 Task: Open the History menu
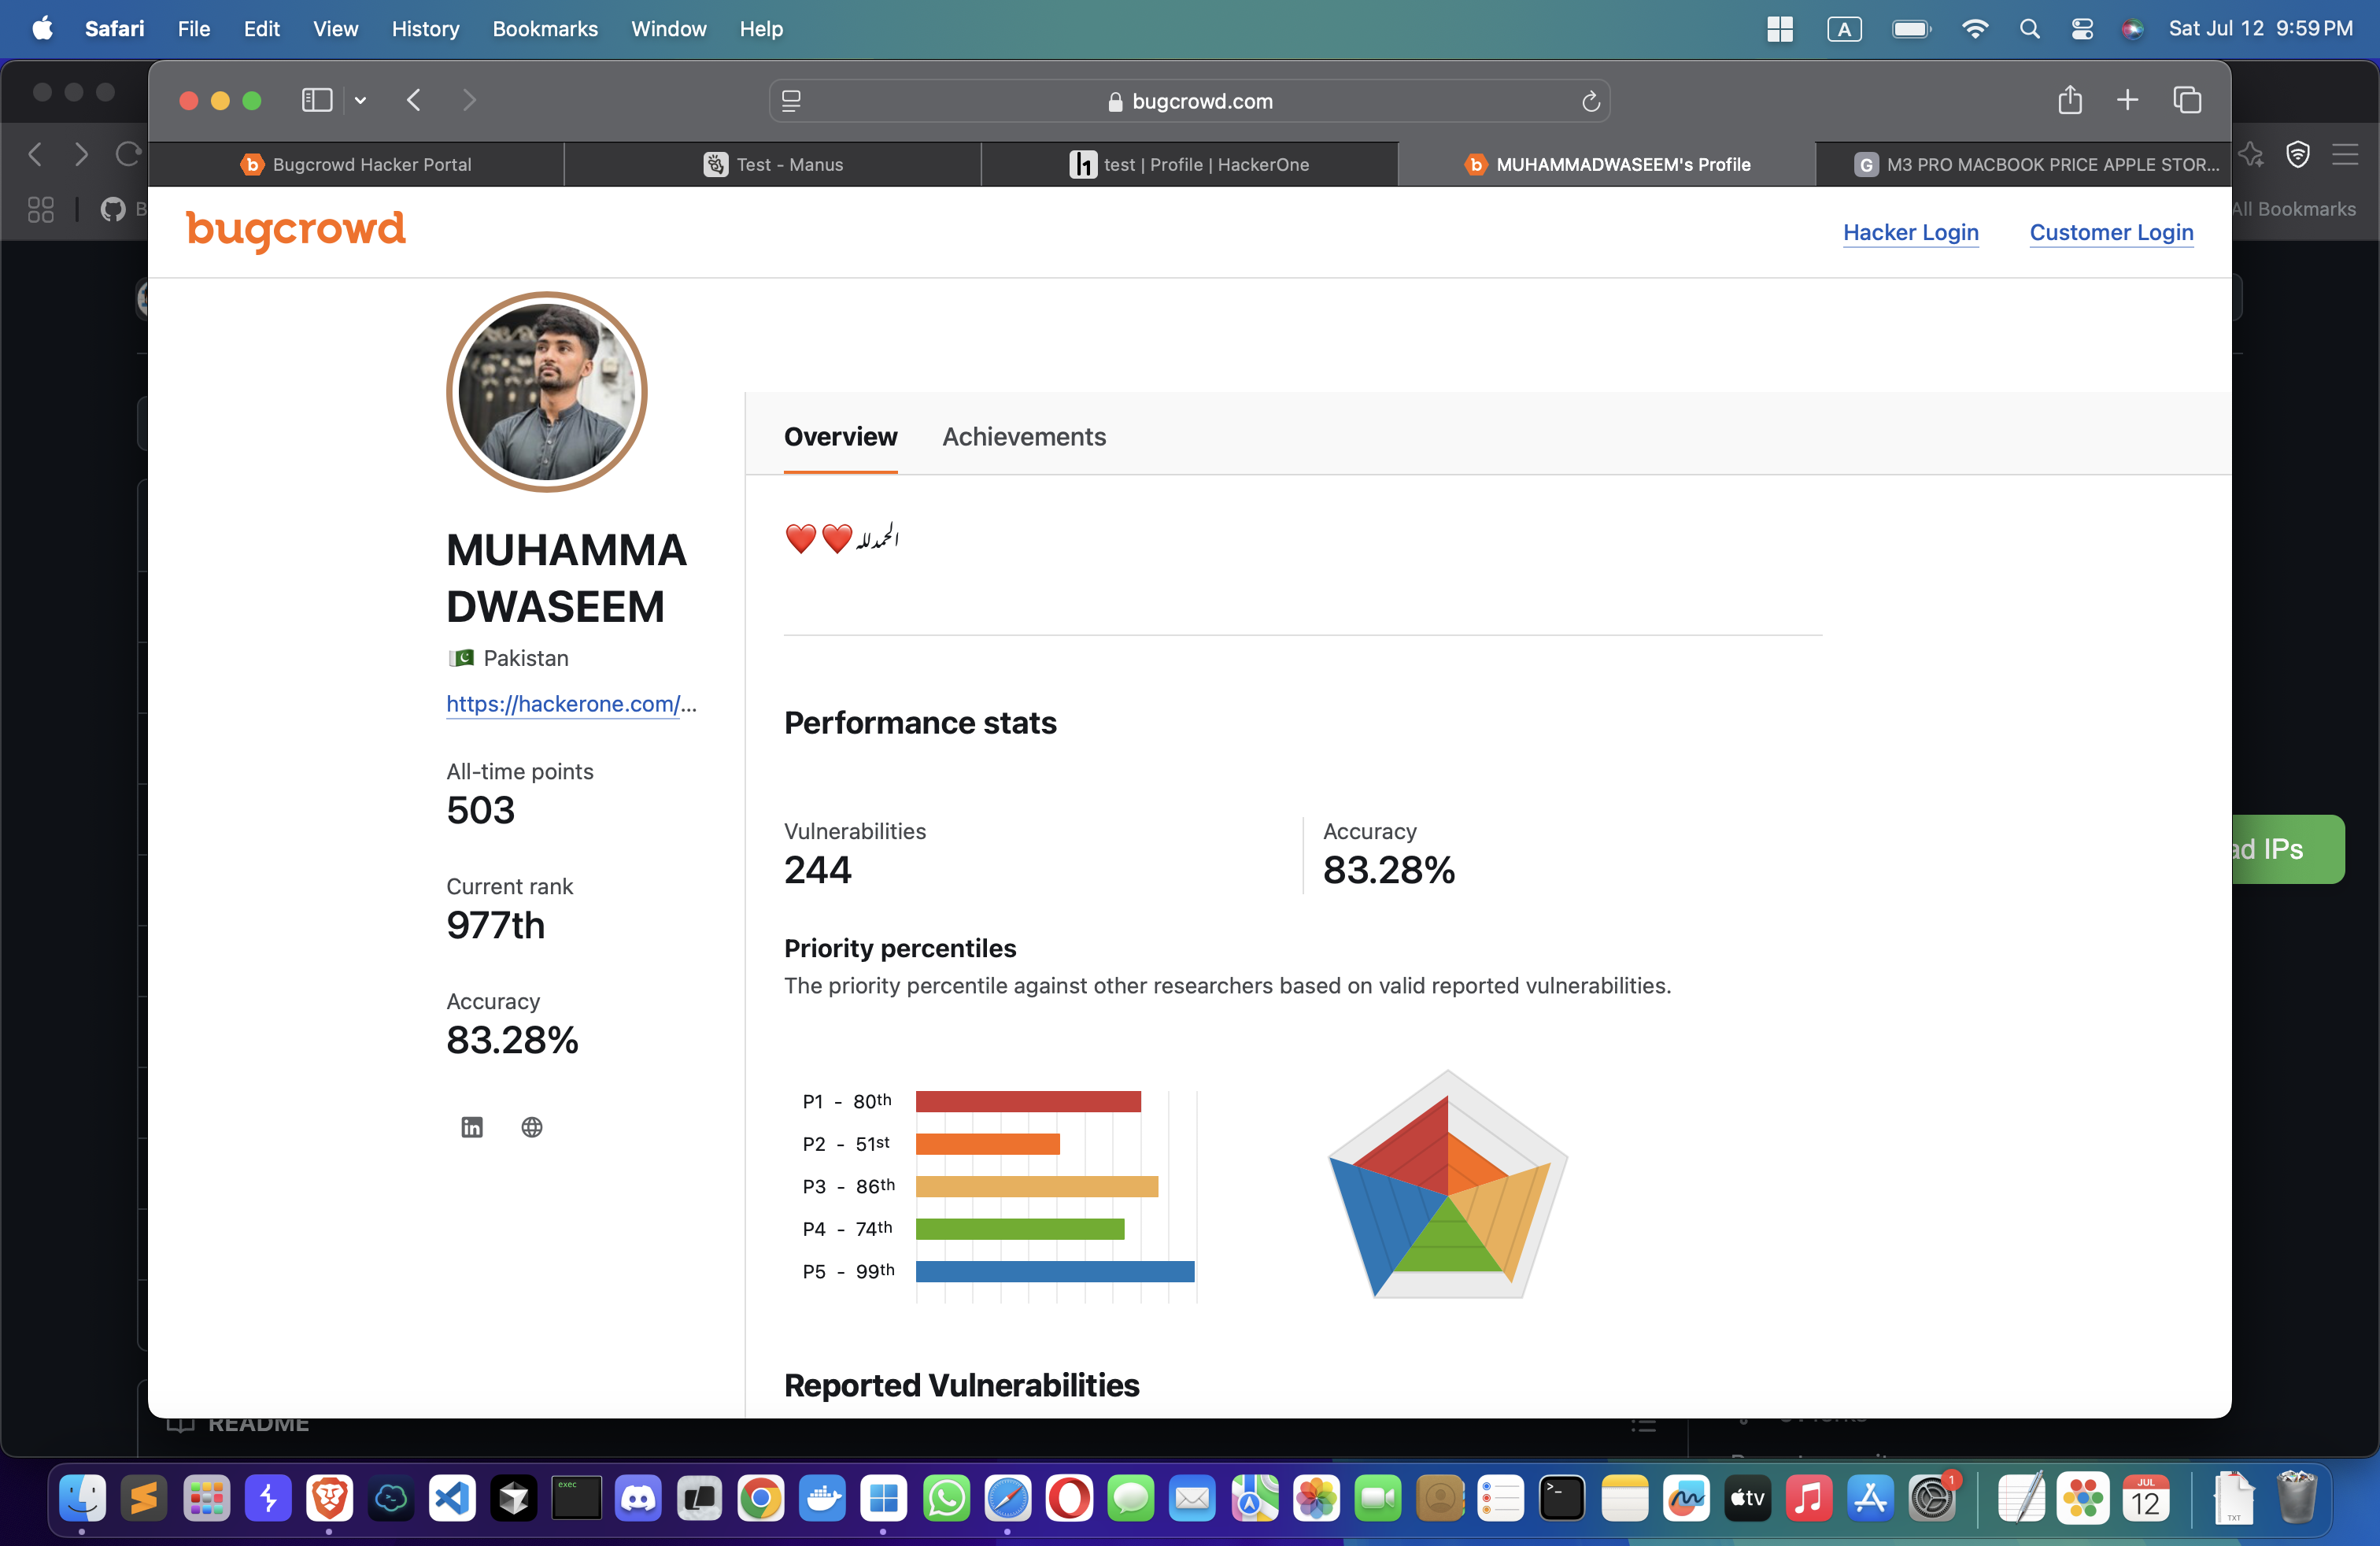[425, 29]
